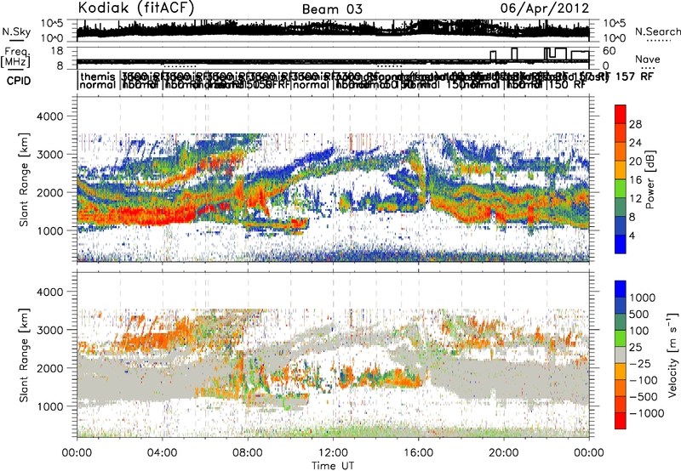Click the '4000' tick on power panel

tap(49, 116)
